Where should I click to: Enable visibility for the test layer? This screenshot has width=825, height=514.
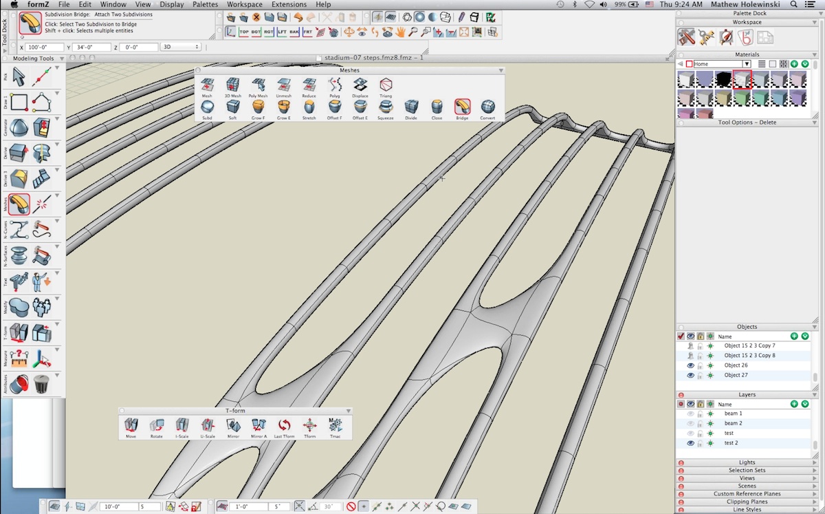(x=690, y=433)
